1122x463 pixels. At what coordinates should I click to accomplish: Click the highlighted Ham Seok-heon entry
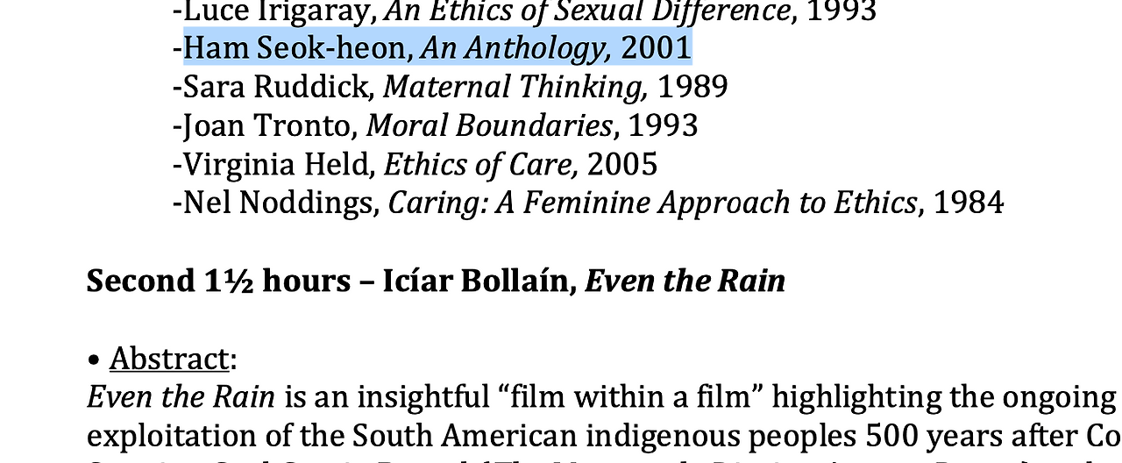point(437,48)
